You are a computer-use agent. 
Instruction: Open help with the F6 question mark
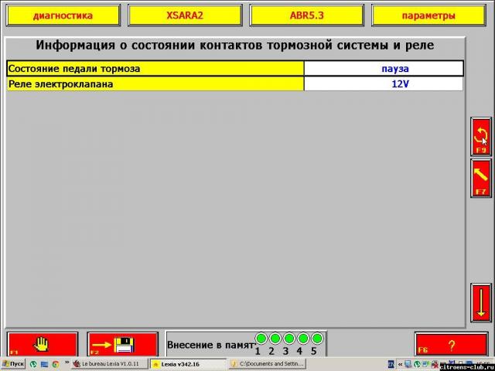pos(451,344)
